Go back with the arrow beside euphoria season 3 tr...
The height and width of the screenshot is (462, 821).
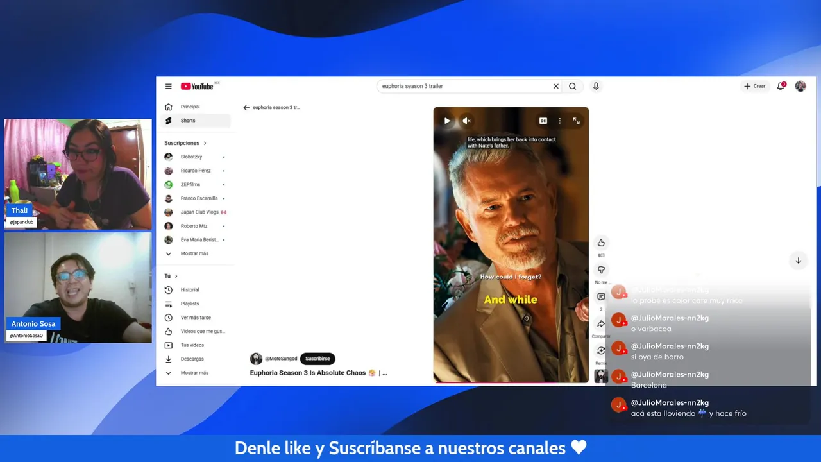[246, 107]
